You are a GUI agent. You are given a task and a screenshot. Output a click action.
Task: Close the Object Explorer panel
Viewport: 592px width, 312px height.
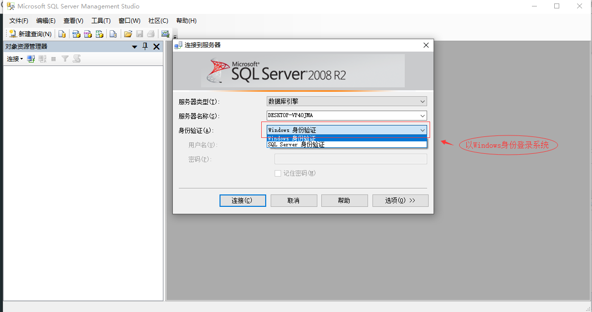(x=156, y=47)
